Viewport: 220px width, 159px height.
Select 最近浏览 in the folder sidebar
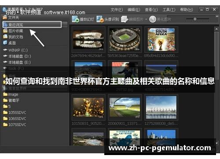point(32,25)
